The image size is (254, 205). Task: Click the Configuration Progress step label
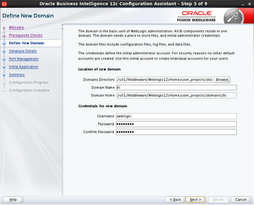coord(29,83)
